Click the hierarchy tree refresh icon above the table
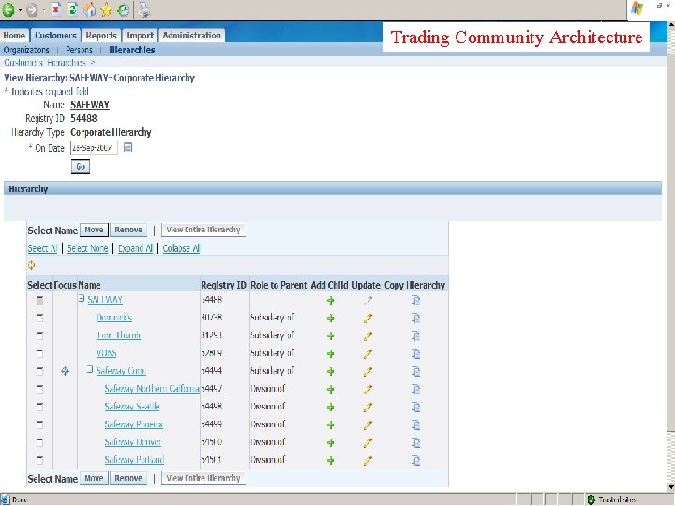 pyautogui.click(x=32, y=265)
